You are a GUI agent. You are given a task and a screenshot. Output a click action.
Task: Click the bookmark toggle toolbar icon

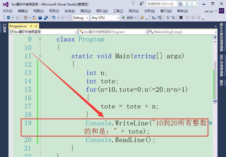181,18
